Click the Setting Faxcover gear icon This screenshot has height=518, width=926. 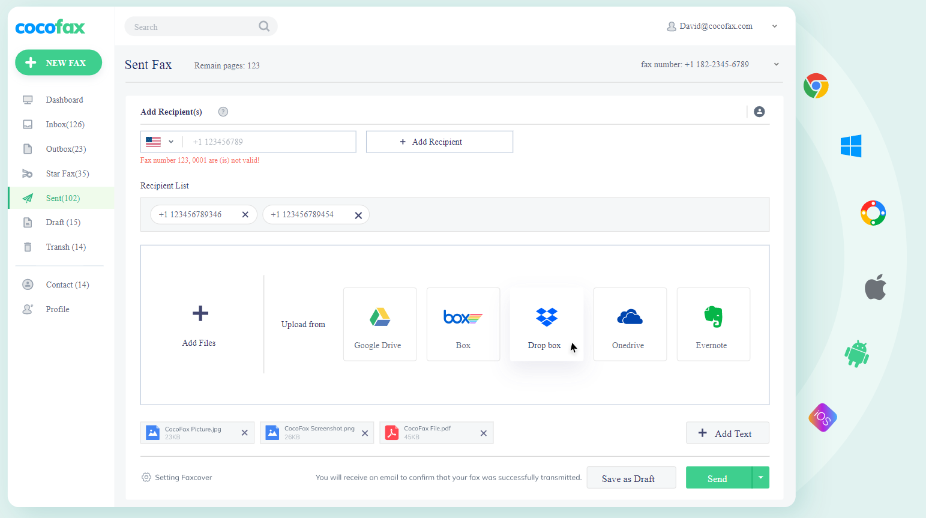(146, 477)
